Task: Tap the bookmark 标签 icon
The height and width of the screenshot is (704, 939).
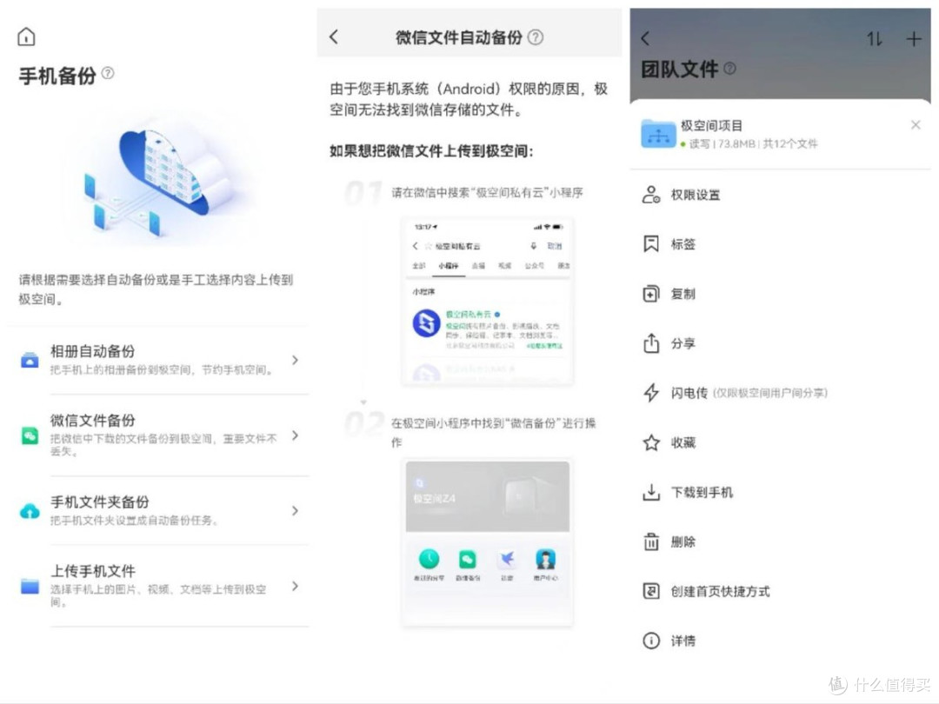Action: [x=651, y=243]
